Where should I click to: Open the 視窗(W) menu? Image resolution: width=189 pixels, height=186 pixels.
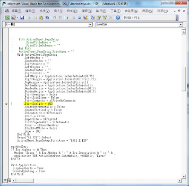pos(147,11)
